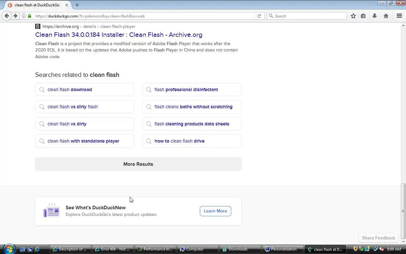Go back with the browser back arrow
Screen dimensions: 406x254
point(7,16)
